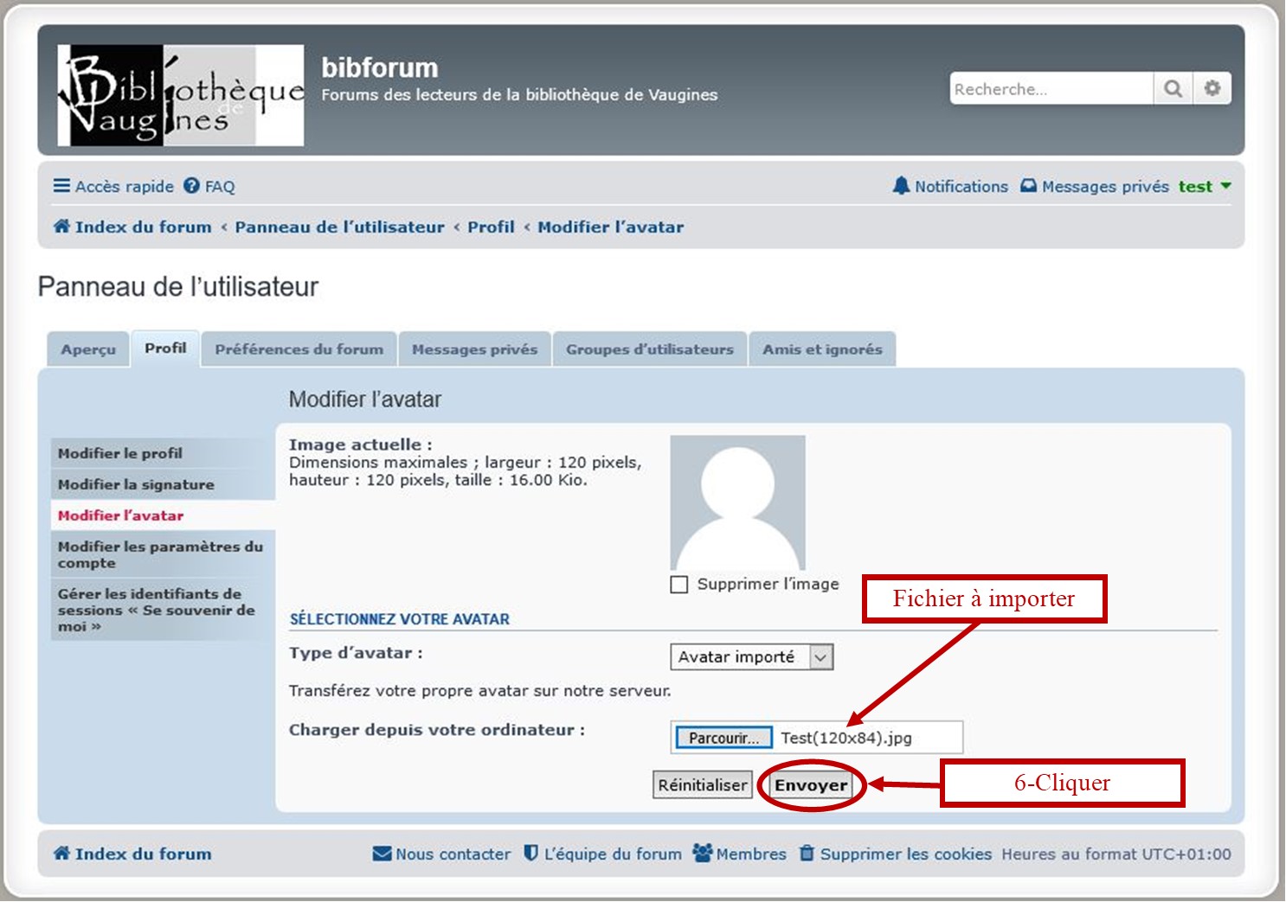
Task: Open the Accès rapide menu
Action: click(113, 186)
